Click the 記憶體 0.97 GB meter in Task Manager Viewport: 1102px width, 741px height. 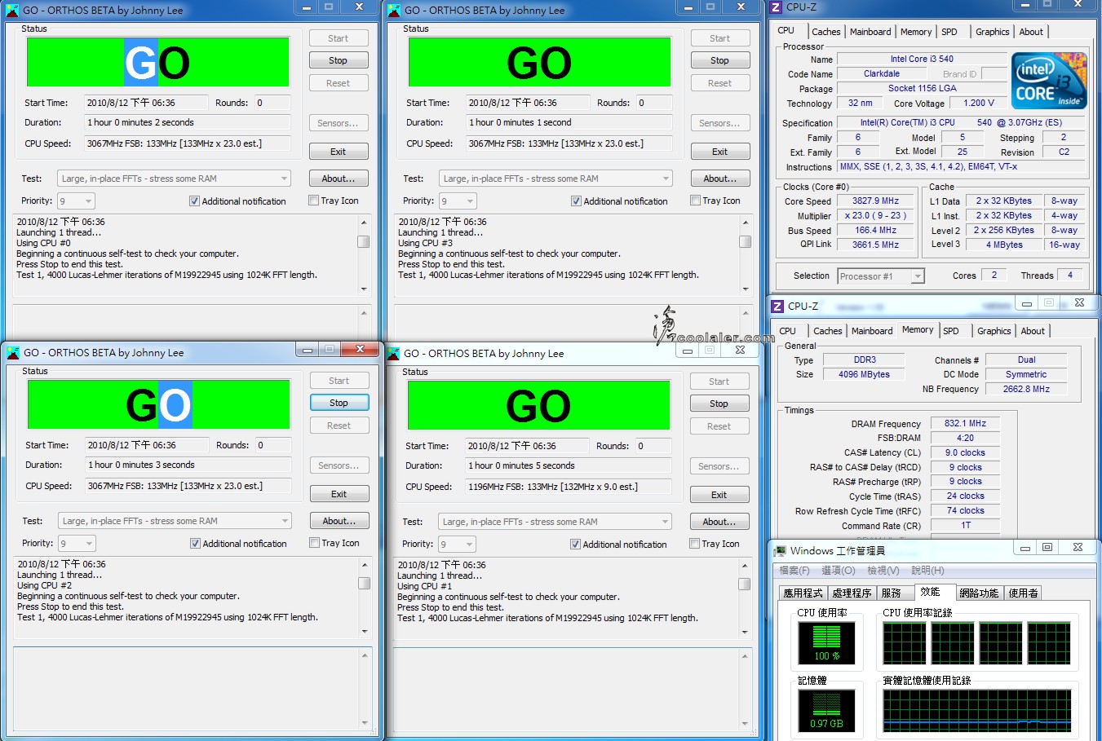[x=826, y=711]
